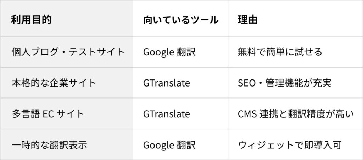
Task: Select GTranslate in the 本格的な企業サイト row
Action: (167, 83)
